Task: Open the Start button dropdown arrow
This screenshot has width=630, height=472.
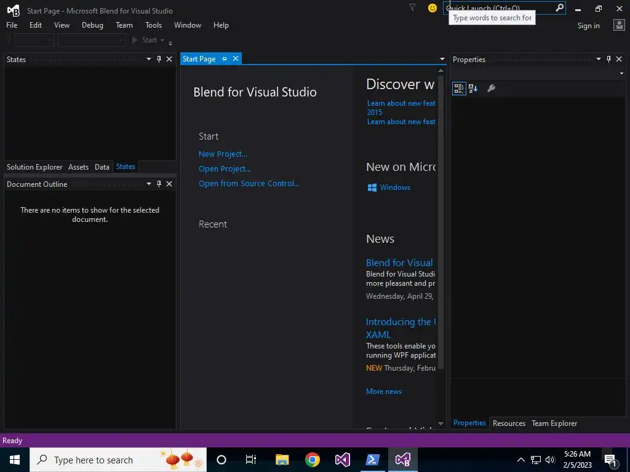Action: point(162,40)
